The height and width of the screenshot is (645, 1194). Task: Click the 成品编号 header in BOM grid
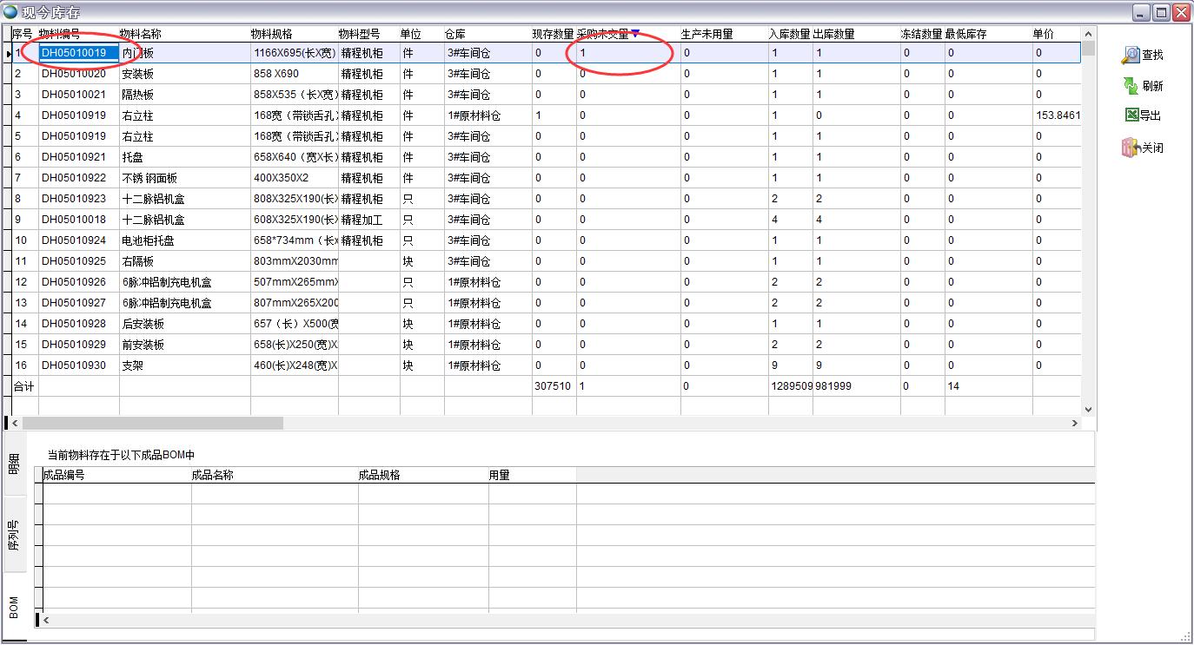[64, 475]
